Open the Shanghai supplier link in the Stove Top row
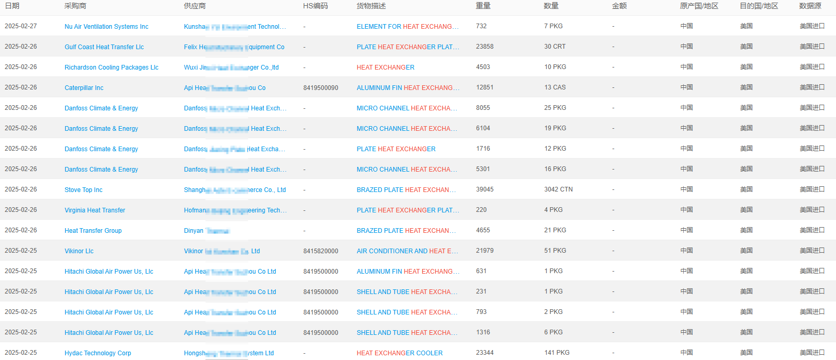The image size is (836, 360). click(x=235, y=190)
